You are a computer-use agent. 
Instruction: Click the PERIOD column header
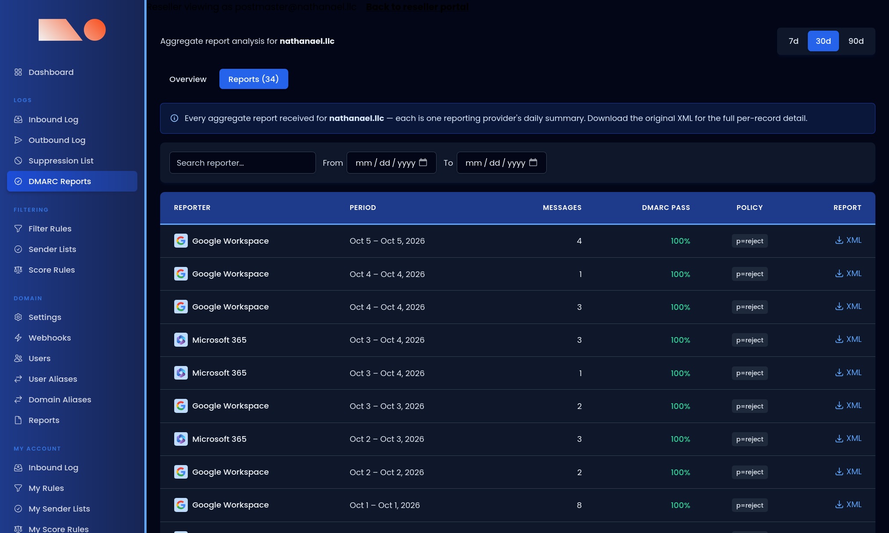363,208
